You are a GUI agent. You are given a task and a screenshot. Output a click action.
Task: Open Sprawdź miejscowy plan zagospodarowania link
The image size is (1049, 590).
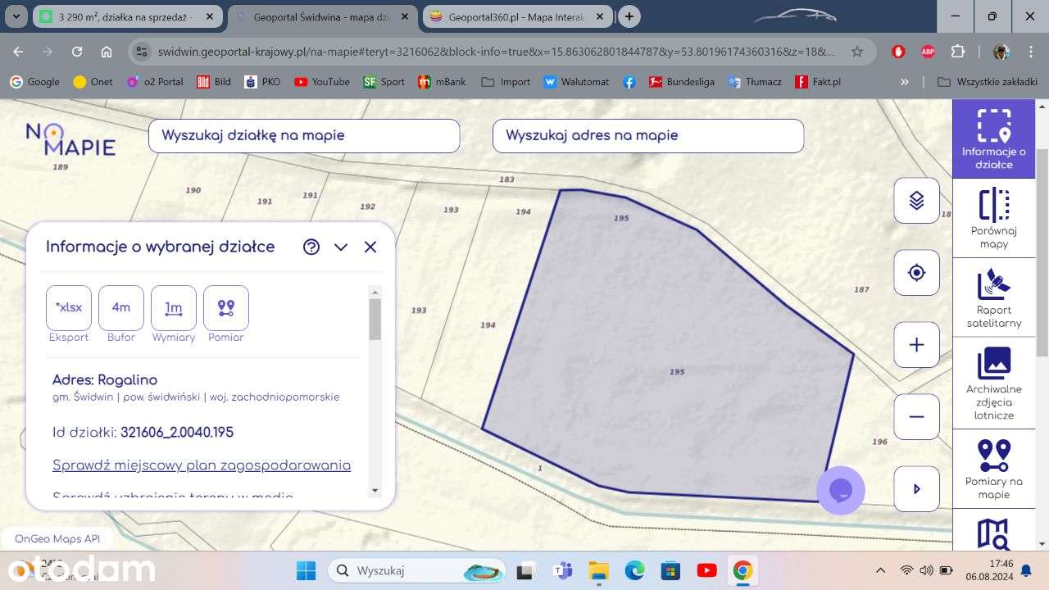click(x=202, y=465)
